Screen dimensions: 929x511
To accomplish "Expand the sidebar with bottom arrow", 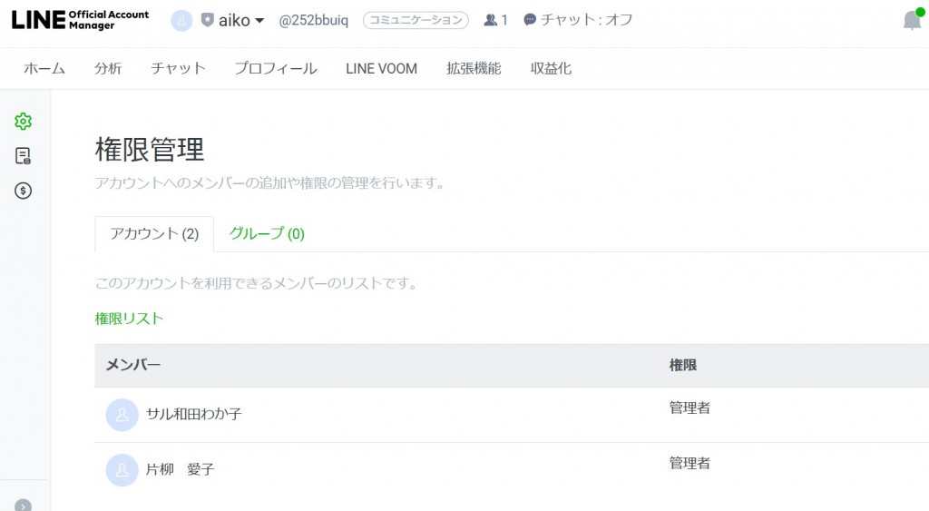I will pos(23,506).
